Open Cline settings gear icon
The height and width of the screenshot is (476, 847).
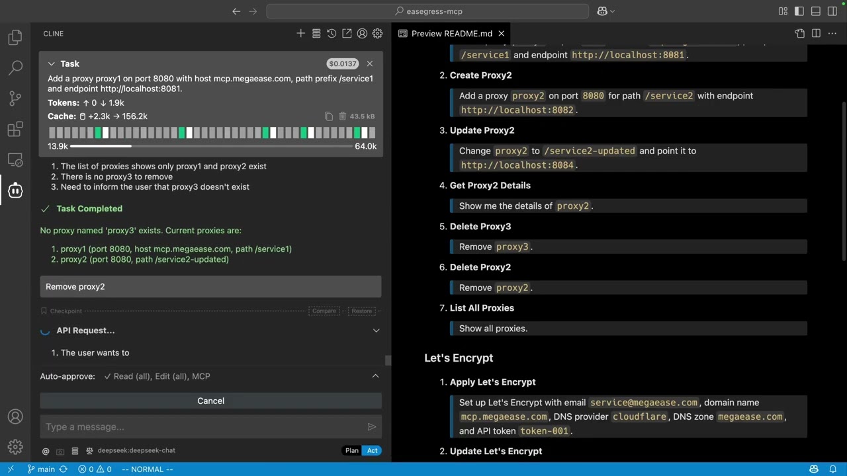tap(377, 34)
